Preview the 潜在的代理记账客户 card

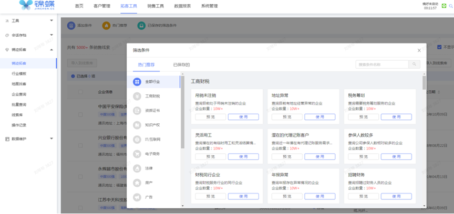tap(287, 157)
